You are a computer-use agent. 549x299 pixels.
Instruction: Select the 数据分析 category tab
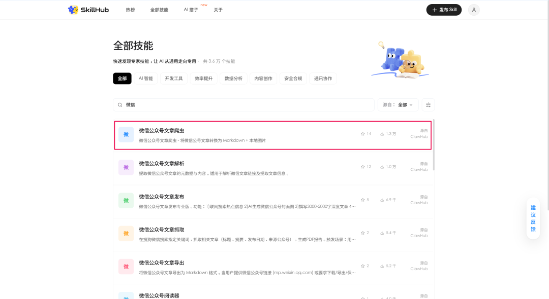tap(233, 79)
